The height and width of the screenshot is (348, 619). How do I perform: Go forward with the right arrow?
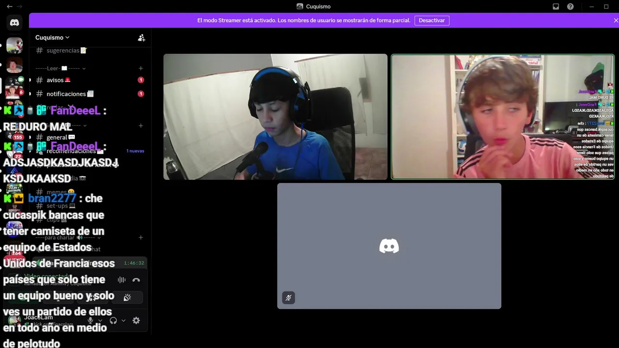(19, 6)
